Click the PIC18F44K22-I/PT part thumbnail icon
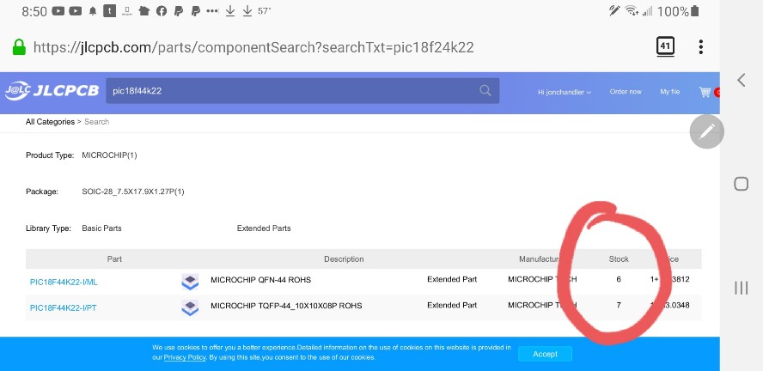This screenshot has height=371, width=763. pyautogui.click(x=190, y=307)
